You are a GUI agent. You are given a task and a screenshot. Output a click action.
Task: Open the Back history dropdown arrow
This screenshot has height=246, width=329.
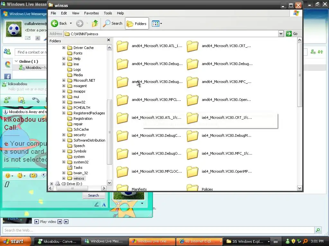(x=71, y=23)
